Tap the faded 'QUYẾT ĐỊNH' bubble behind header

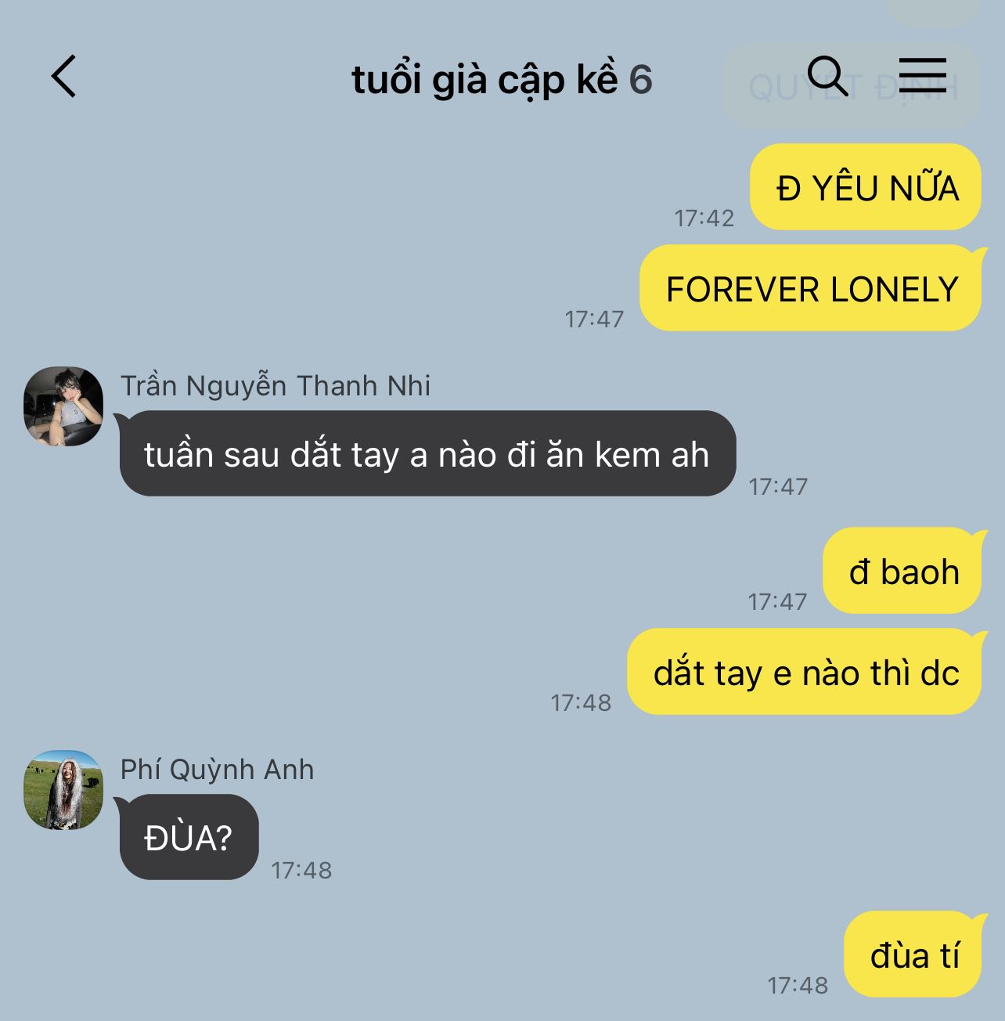(x=852, y=86)
